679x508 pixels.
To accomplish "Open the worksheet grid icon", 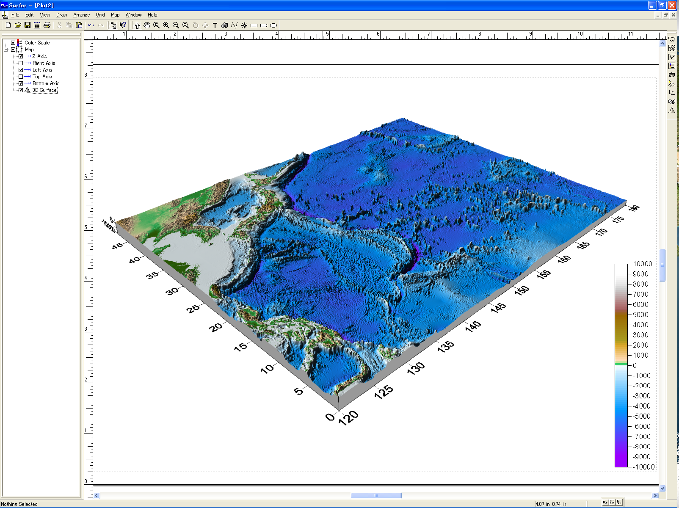I will 37,25.
